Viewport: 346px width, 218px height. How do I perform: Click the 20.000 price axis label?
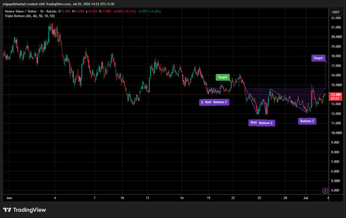336,37
